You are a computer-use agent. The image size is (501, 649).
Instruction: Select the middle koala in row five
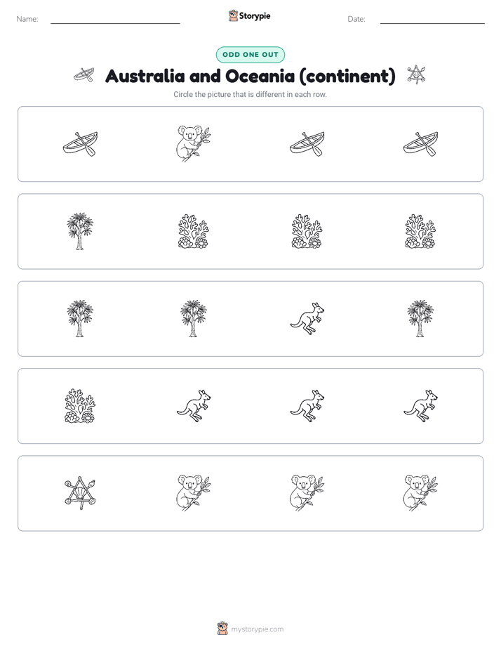307,493
